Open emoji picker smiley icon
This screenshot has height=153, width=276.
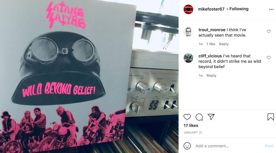[x=187, y=146]
